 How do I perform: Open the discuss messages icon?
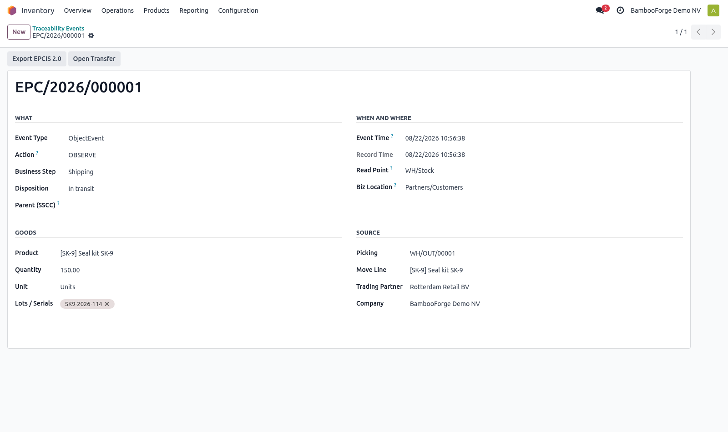600,10
